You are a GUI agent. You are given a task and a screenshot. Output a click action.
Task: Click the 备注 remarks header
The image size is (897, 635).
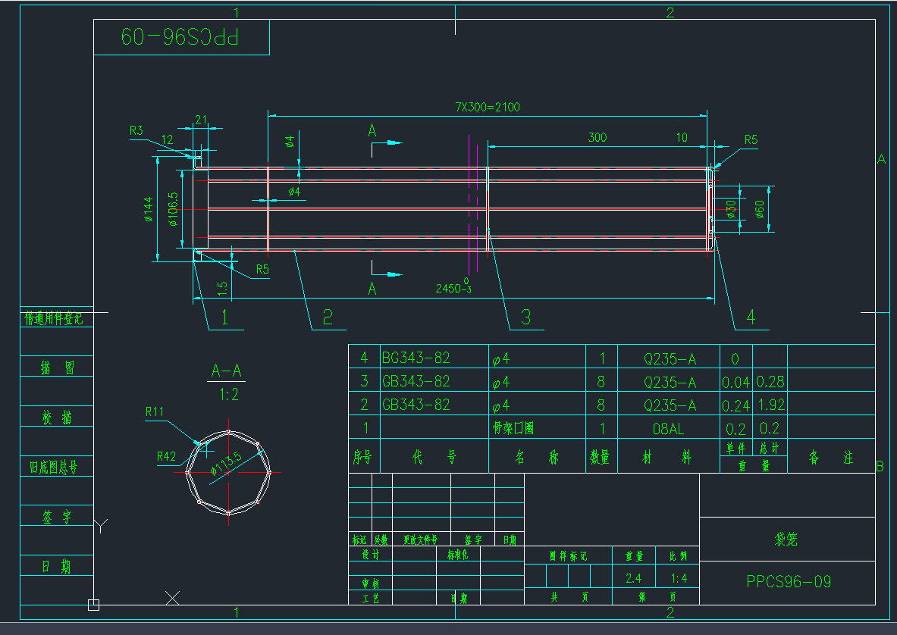pos(831,457)
